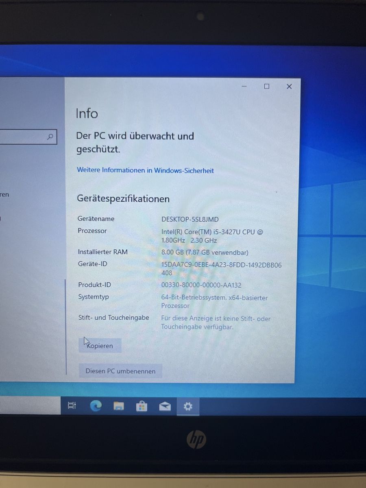
Task: Click the Prozessor label
Action: [92, 231]
